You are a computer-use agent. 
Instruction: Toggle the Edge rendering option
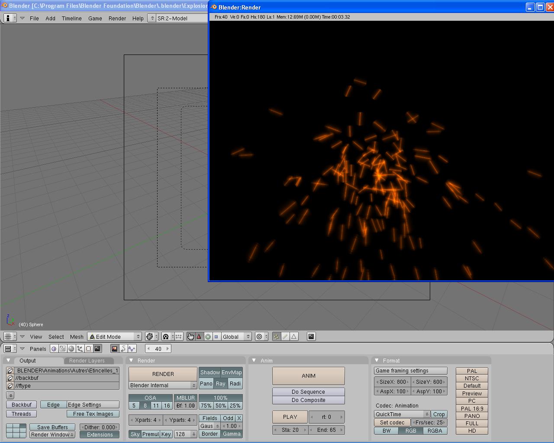pyautogui.click(x=53, y=405)
